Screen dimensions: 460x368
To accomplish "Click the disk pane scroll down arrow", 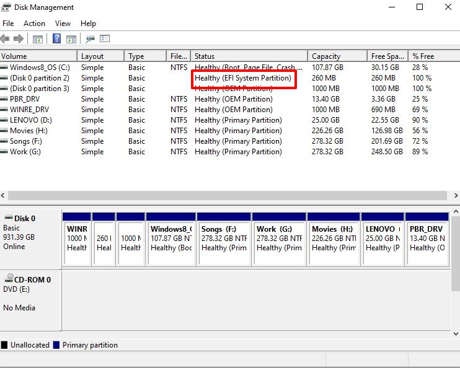I will (456, 334).
